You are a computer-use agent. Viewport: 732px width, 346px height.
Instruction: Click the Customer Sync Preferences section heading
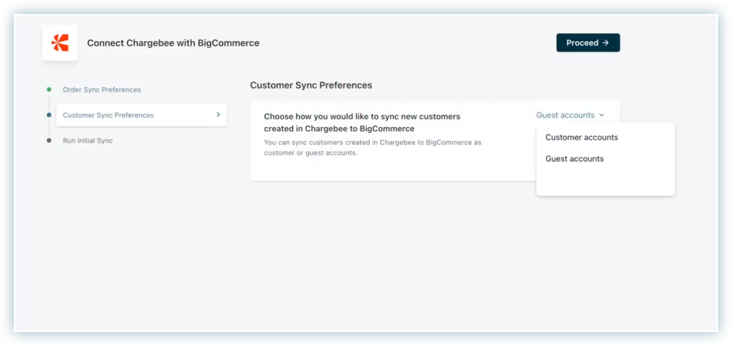311,85
